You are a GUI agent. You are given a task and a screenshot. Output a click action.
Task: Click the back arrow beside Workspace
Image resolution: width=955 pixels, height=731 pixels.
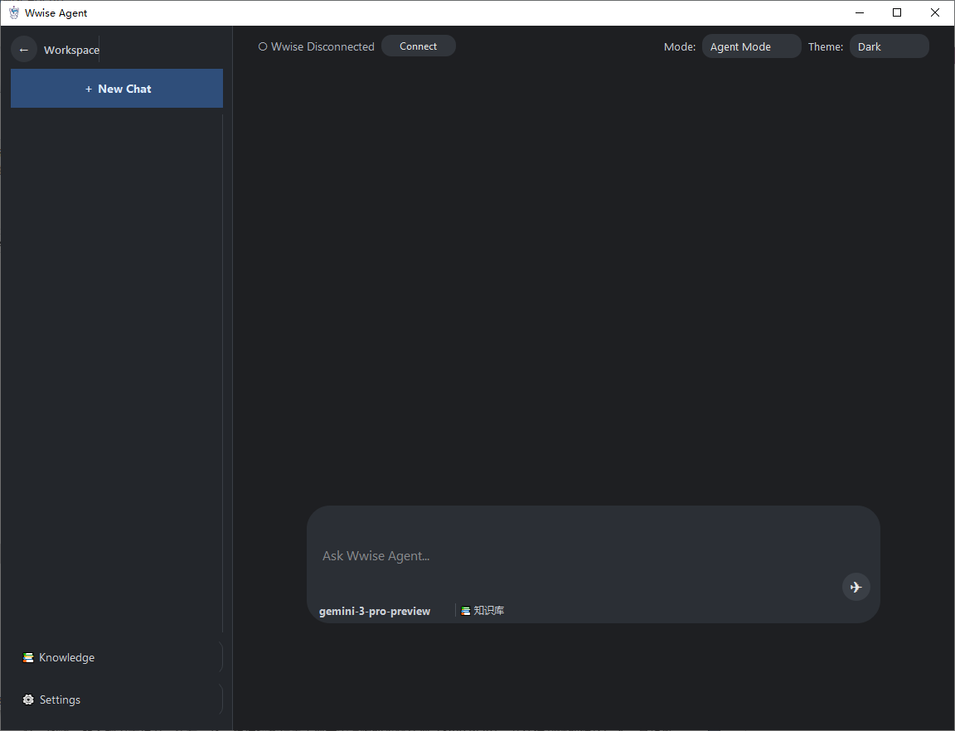pyautogui.click(x=24, y=50)
